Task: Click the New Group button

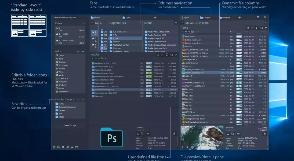Action: [70, 125]
